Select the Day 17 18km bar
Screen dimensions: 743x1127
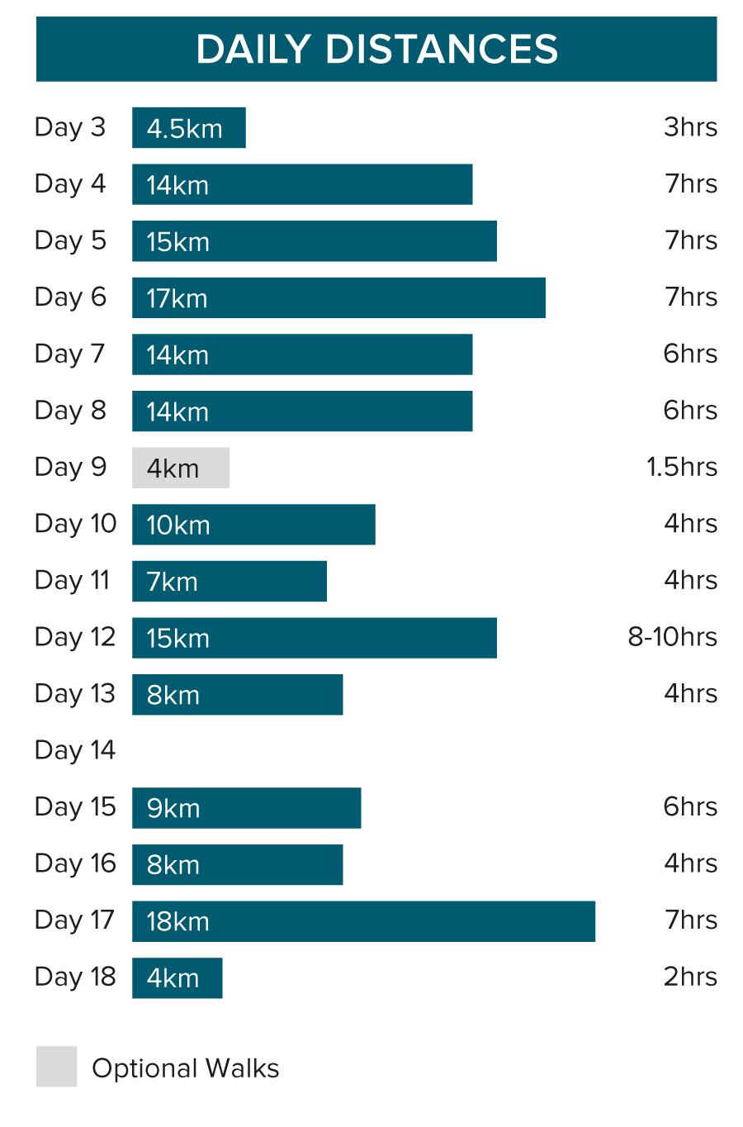(x=363, y=921)
